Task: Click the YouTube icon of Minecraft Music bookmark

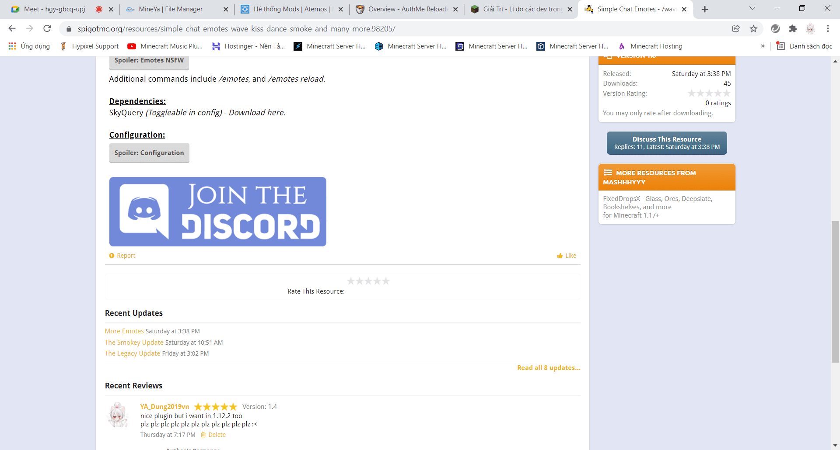Action: coord(131,46)
